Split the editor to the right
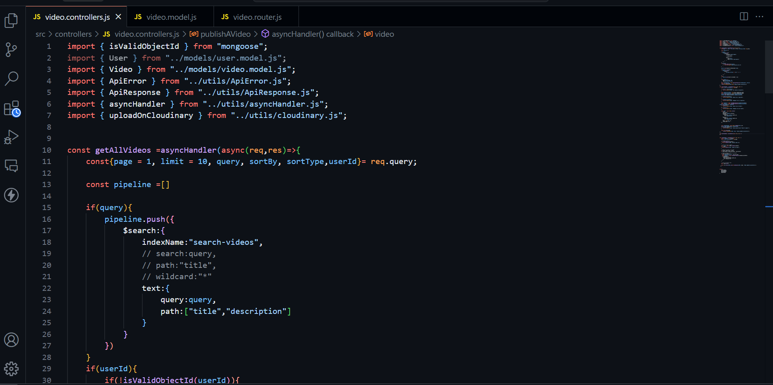This screenshot has height=385, width=773. coord(744,17)
